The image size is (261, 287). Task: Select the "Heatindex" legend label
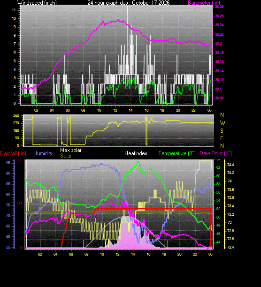(136, 153)
